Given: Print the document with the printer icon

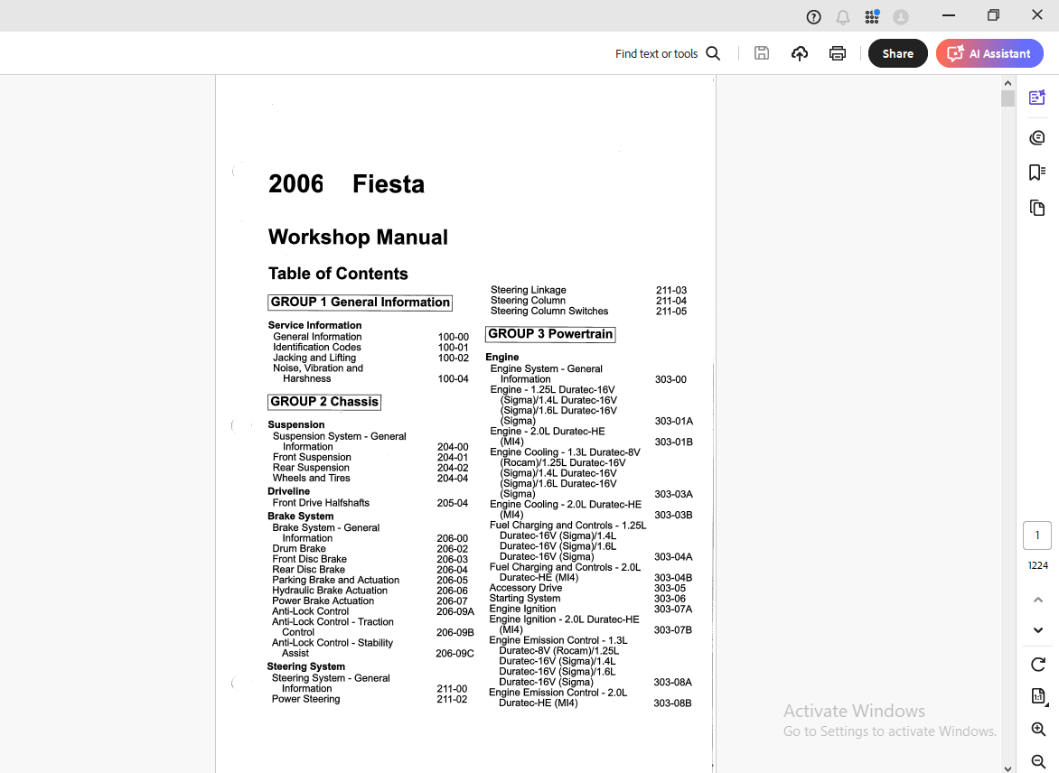Looking at the screenshot, I should pyautogui.click(x=838, y=53).
